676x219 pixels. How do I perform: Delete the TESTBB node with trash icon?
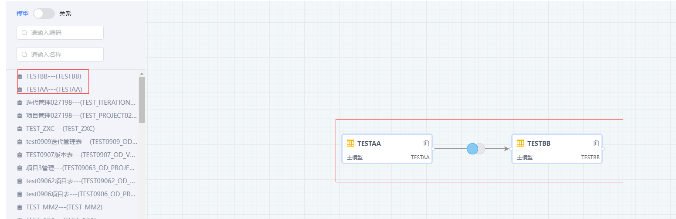pos(596,143)
